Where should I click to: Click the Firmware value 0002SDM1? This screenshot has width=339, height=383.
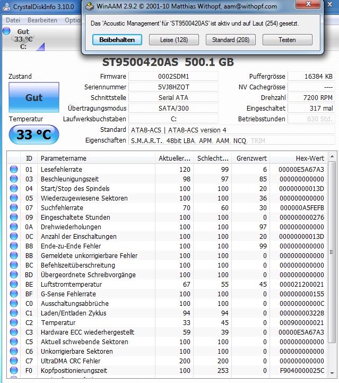tap(173, 77)
